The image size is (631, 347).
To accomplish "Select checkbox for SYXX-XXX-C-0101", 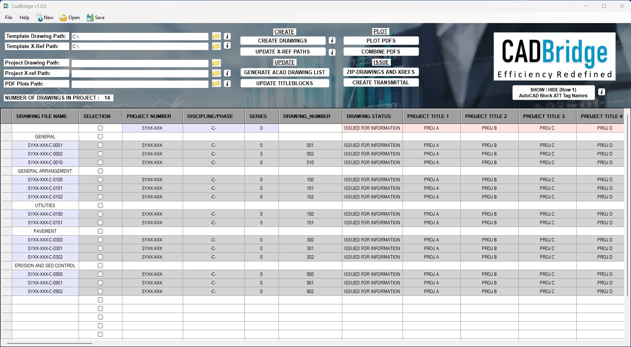I will pyautogui.click(x=100, y=188).
